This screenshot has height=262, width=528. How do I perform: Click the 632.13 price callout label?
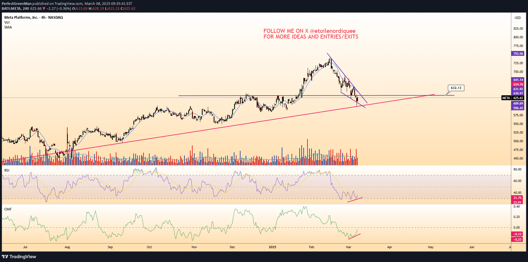click(x=456, y=88)
